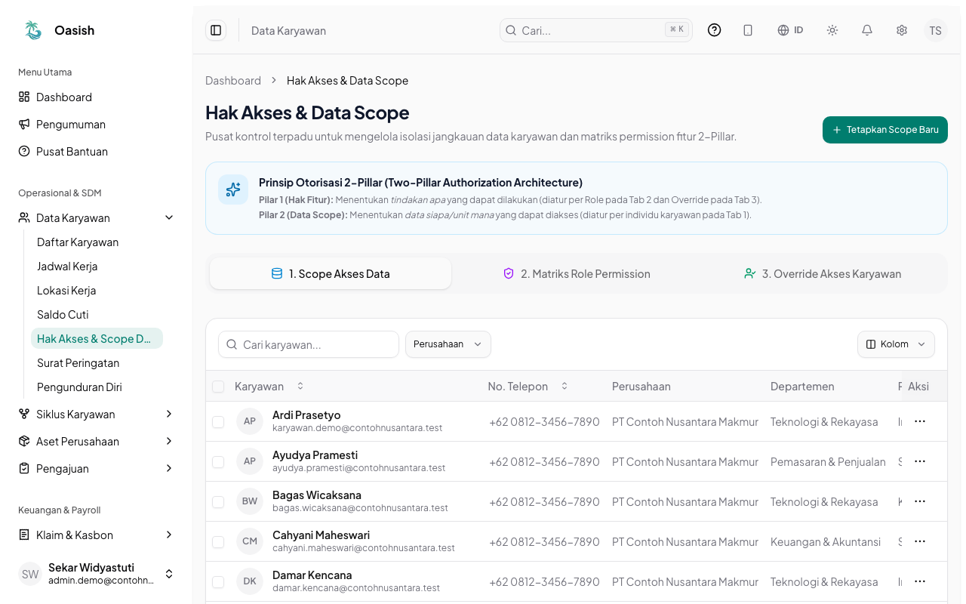Go to Dashboard via breadcrumb link
The width and height of the screenshot is (966, 604).
233,81
